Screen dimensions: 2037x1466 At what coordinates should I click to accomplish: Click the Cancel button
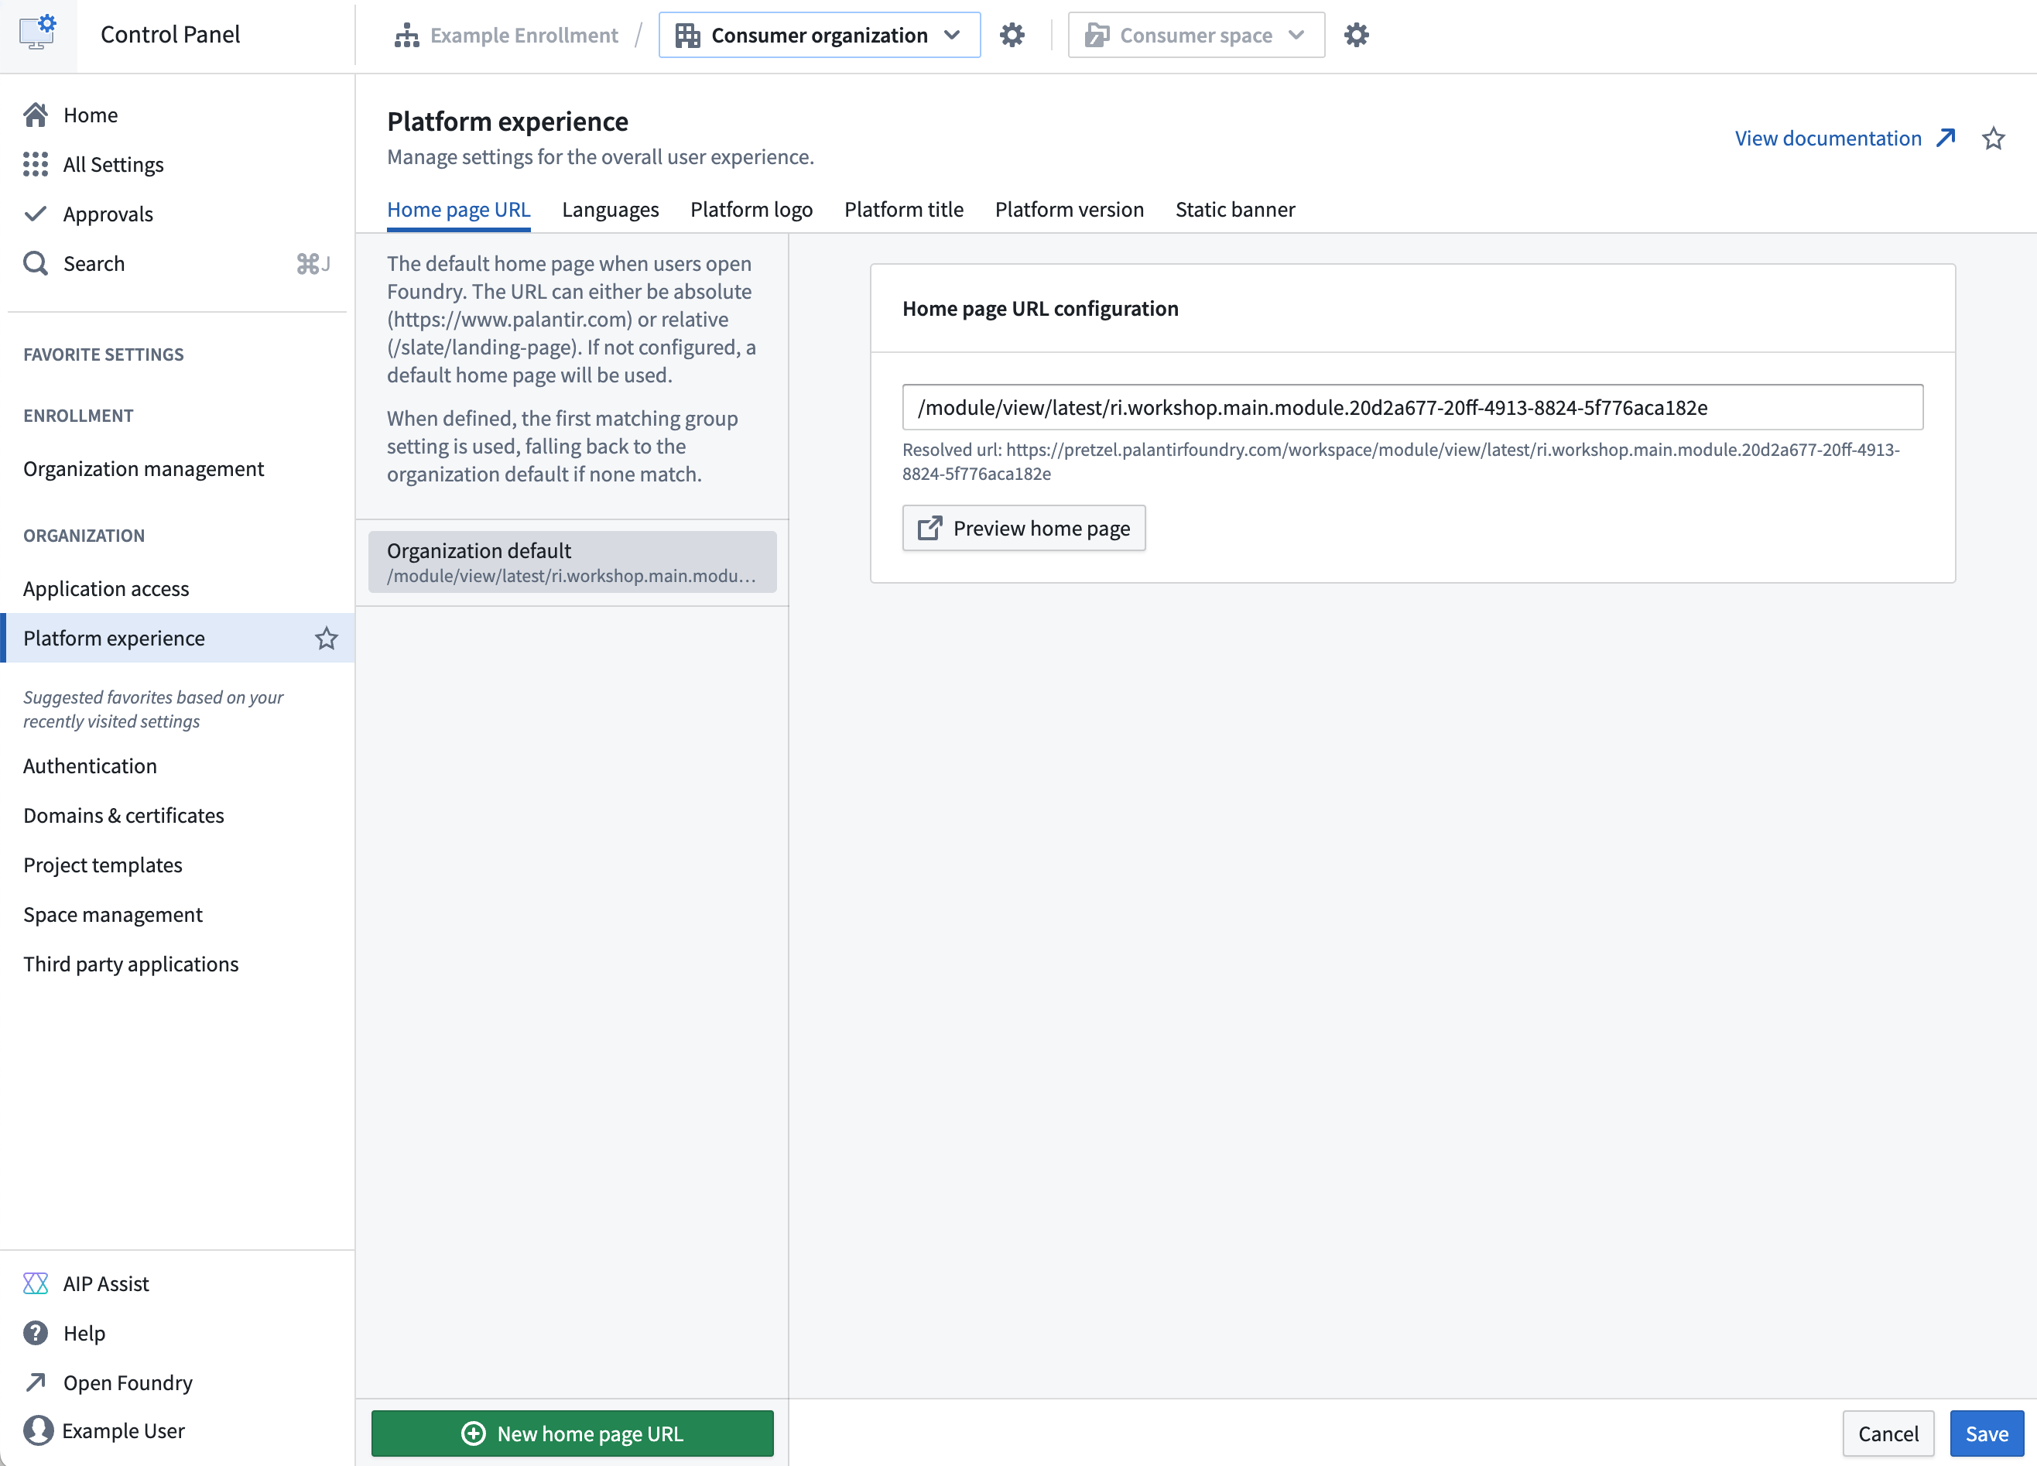point(1888,1433)
